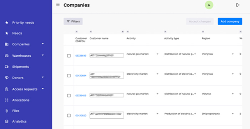This screenshot has height=129, width=250.
Task: Go to Needs in the sidebar
Action: [17, 33]
